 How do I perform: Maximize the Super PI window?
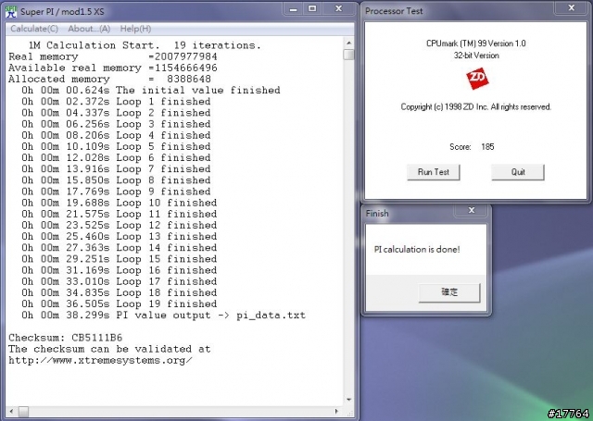312,9
